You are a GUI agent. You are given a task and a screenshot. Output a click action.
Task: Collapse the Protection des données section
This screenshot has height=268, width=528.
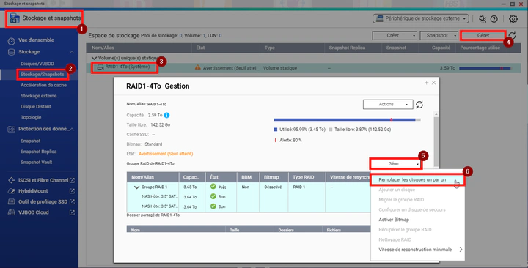(72, 129)
